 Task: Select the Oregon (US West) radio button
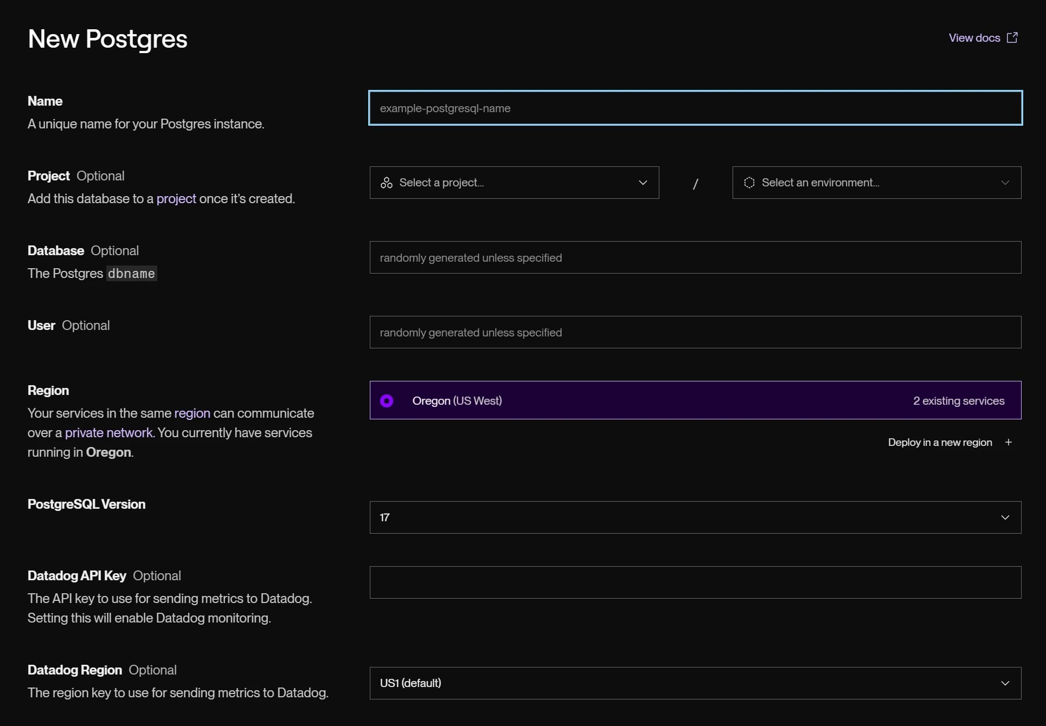[x=387, y=400]
